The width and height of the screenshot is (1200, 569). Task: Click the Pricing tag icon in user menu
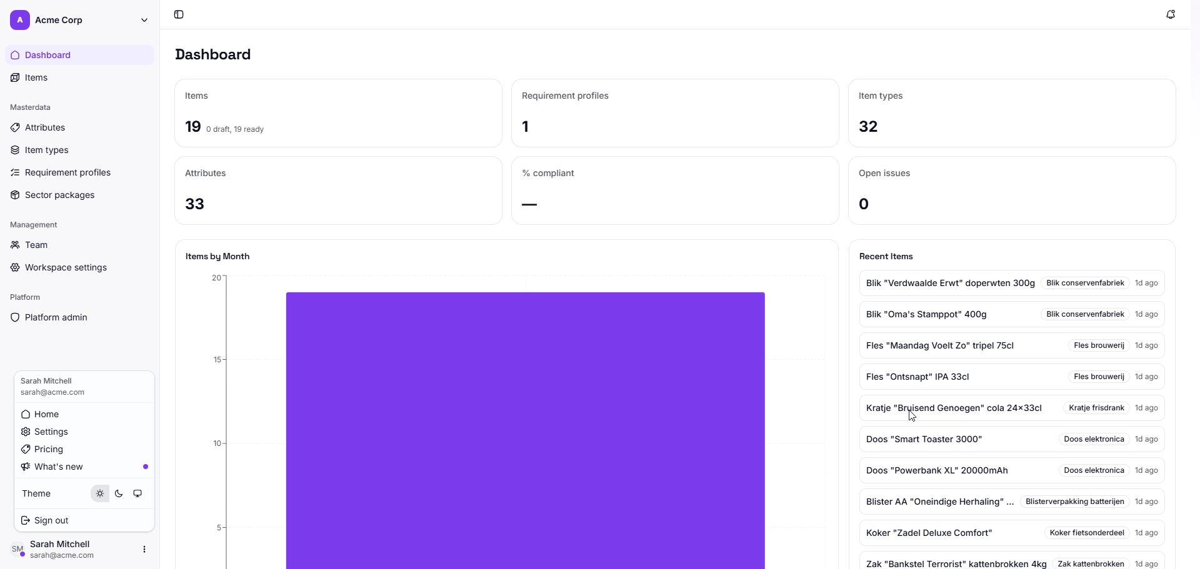tap(26, 449)
